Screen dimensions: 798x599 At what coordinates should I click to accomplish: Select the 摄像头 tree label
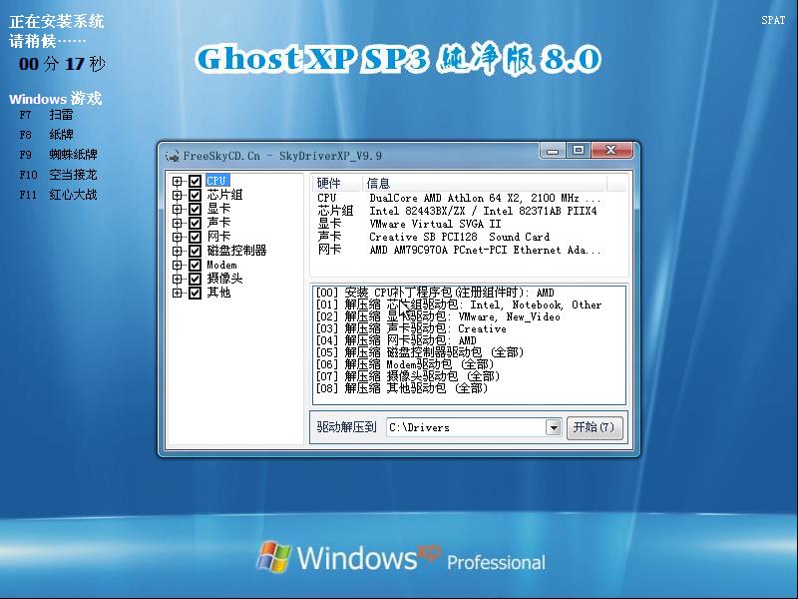click(x=224, y=279)
